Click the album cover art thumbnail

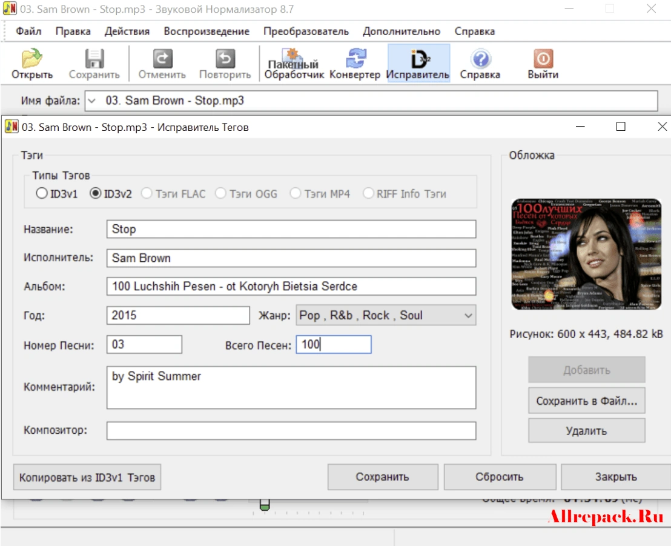click(586, 254)
